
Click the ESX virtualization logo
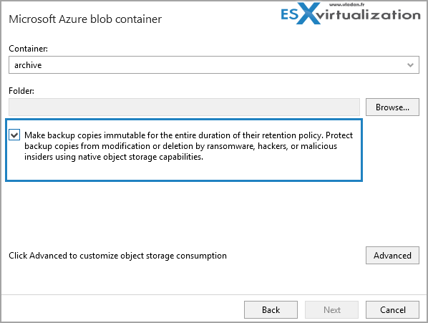point(351,14)
